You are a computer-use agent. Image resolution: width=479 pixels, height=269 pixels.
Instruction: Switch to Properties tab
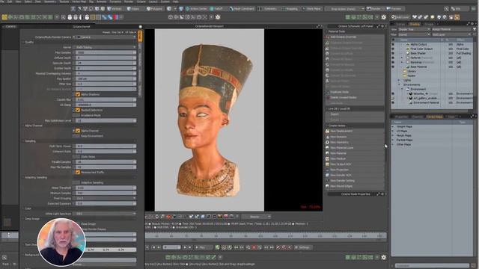pyautogui.click(x=401, y=117)
